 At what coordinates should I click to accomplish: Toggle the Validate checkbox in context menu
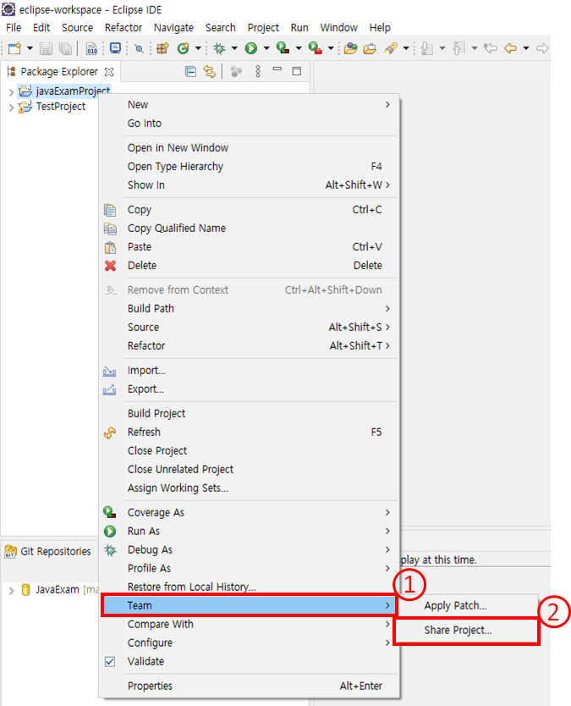110,661
